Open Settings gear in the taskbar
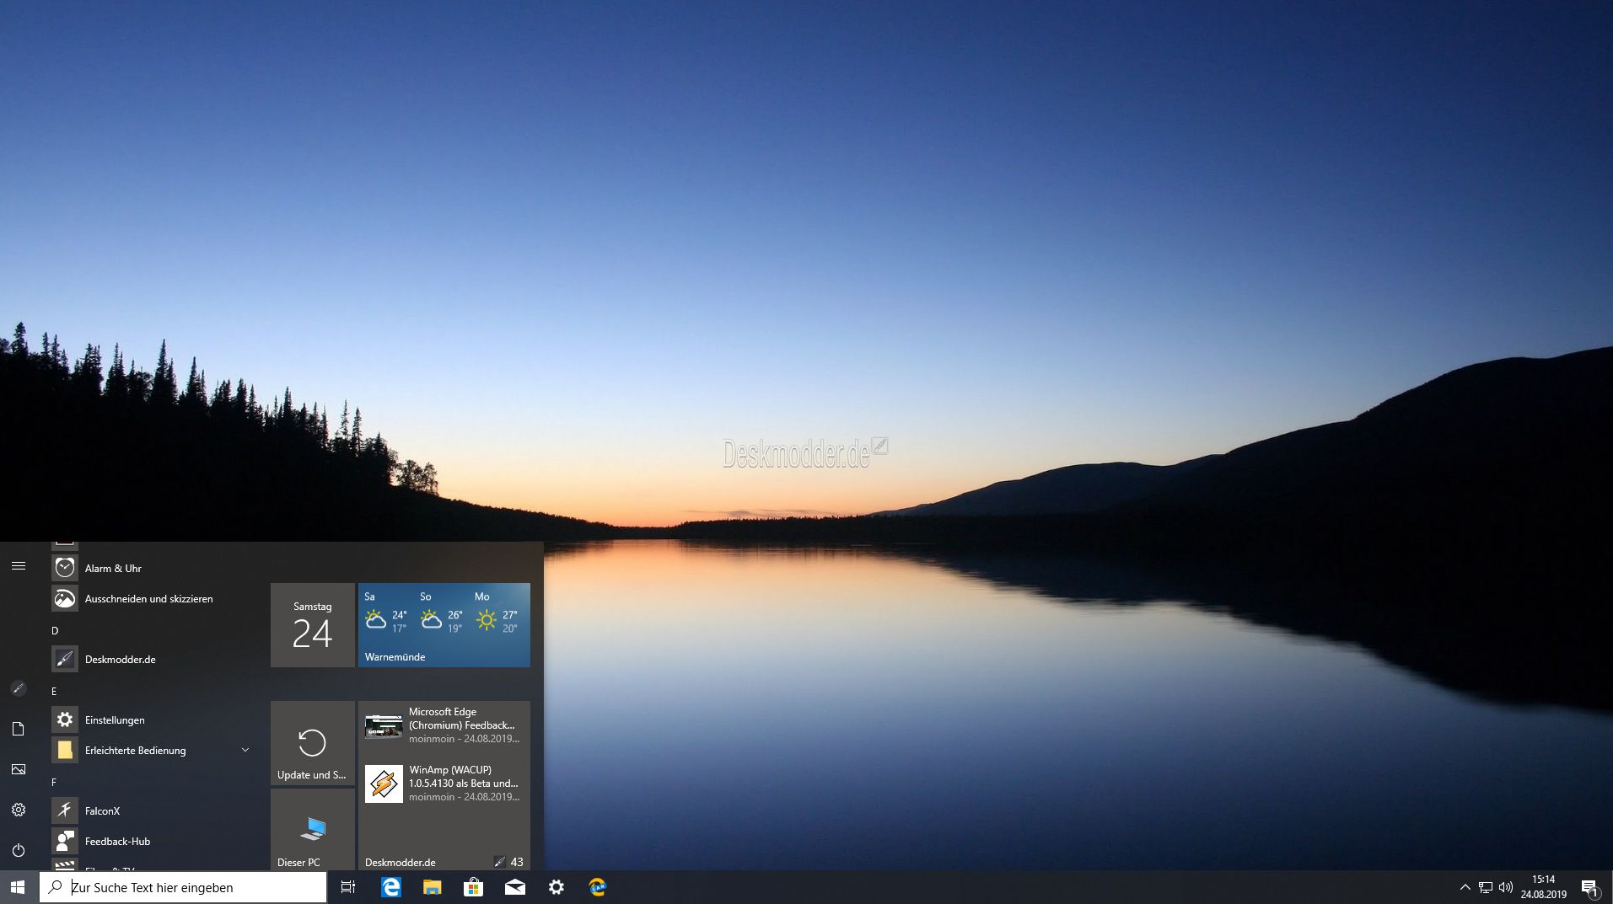 (556, 887)
